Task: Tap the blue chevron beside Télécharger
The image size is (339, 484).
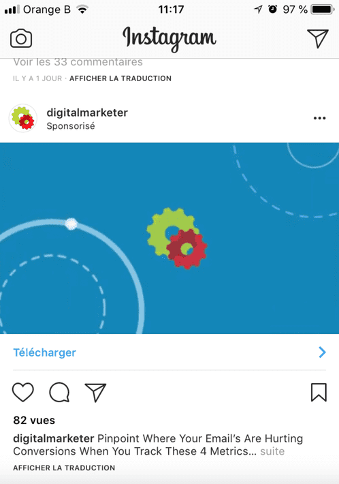Action: pyautogui.click(x=322, y=352)
